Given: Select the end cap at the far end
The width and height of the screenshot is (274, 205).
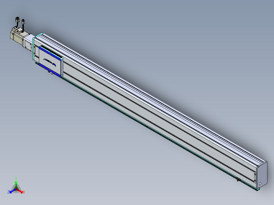Looking at the screenshot, I should [x=262, y=175].
